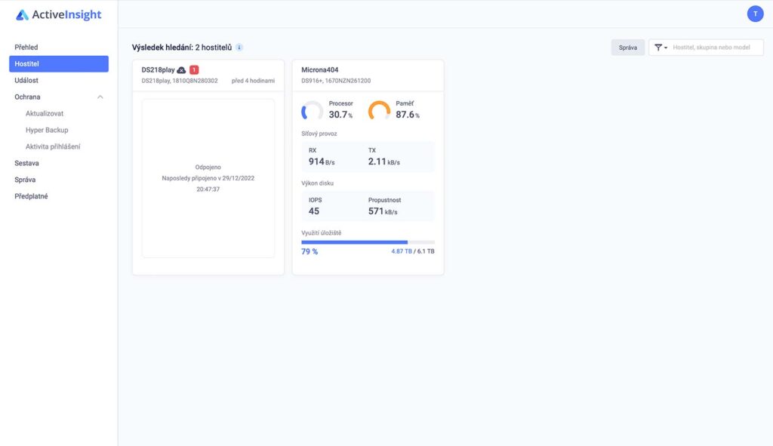
Task: Click the storage usage progress bar
Action: (x=368, y=242)
